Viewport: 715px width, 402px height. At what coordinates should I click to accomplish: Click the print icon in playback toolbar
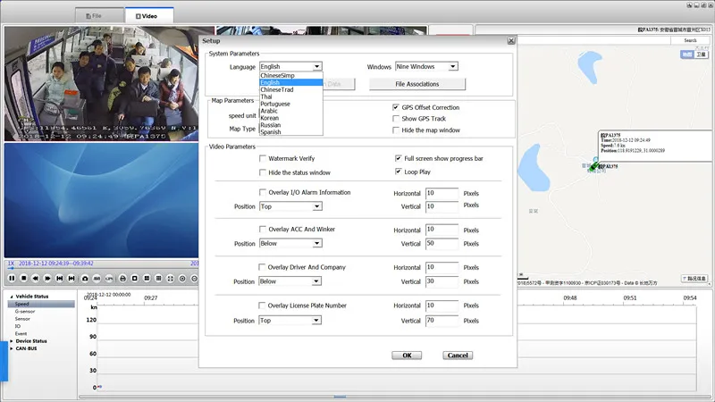(x=122, y=279)
